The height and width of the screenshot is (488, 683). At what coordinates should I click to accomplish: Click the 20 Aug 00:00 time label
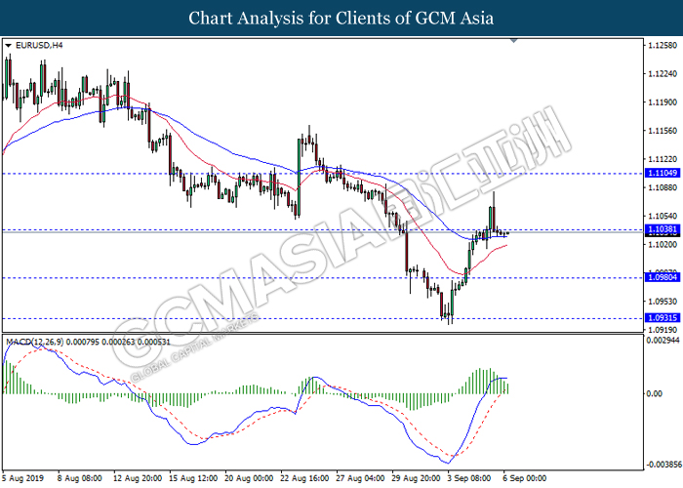click(249, 478)
